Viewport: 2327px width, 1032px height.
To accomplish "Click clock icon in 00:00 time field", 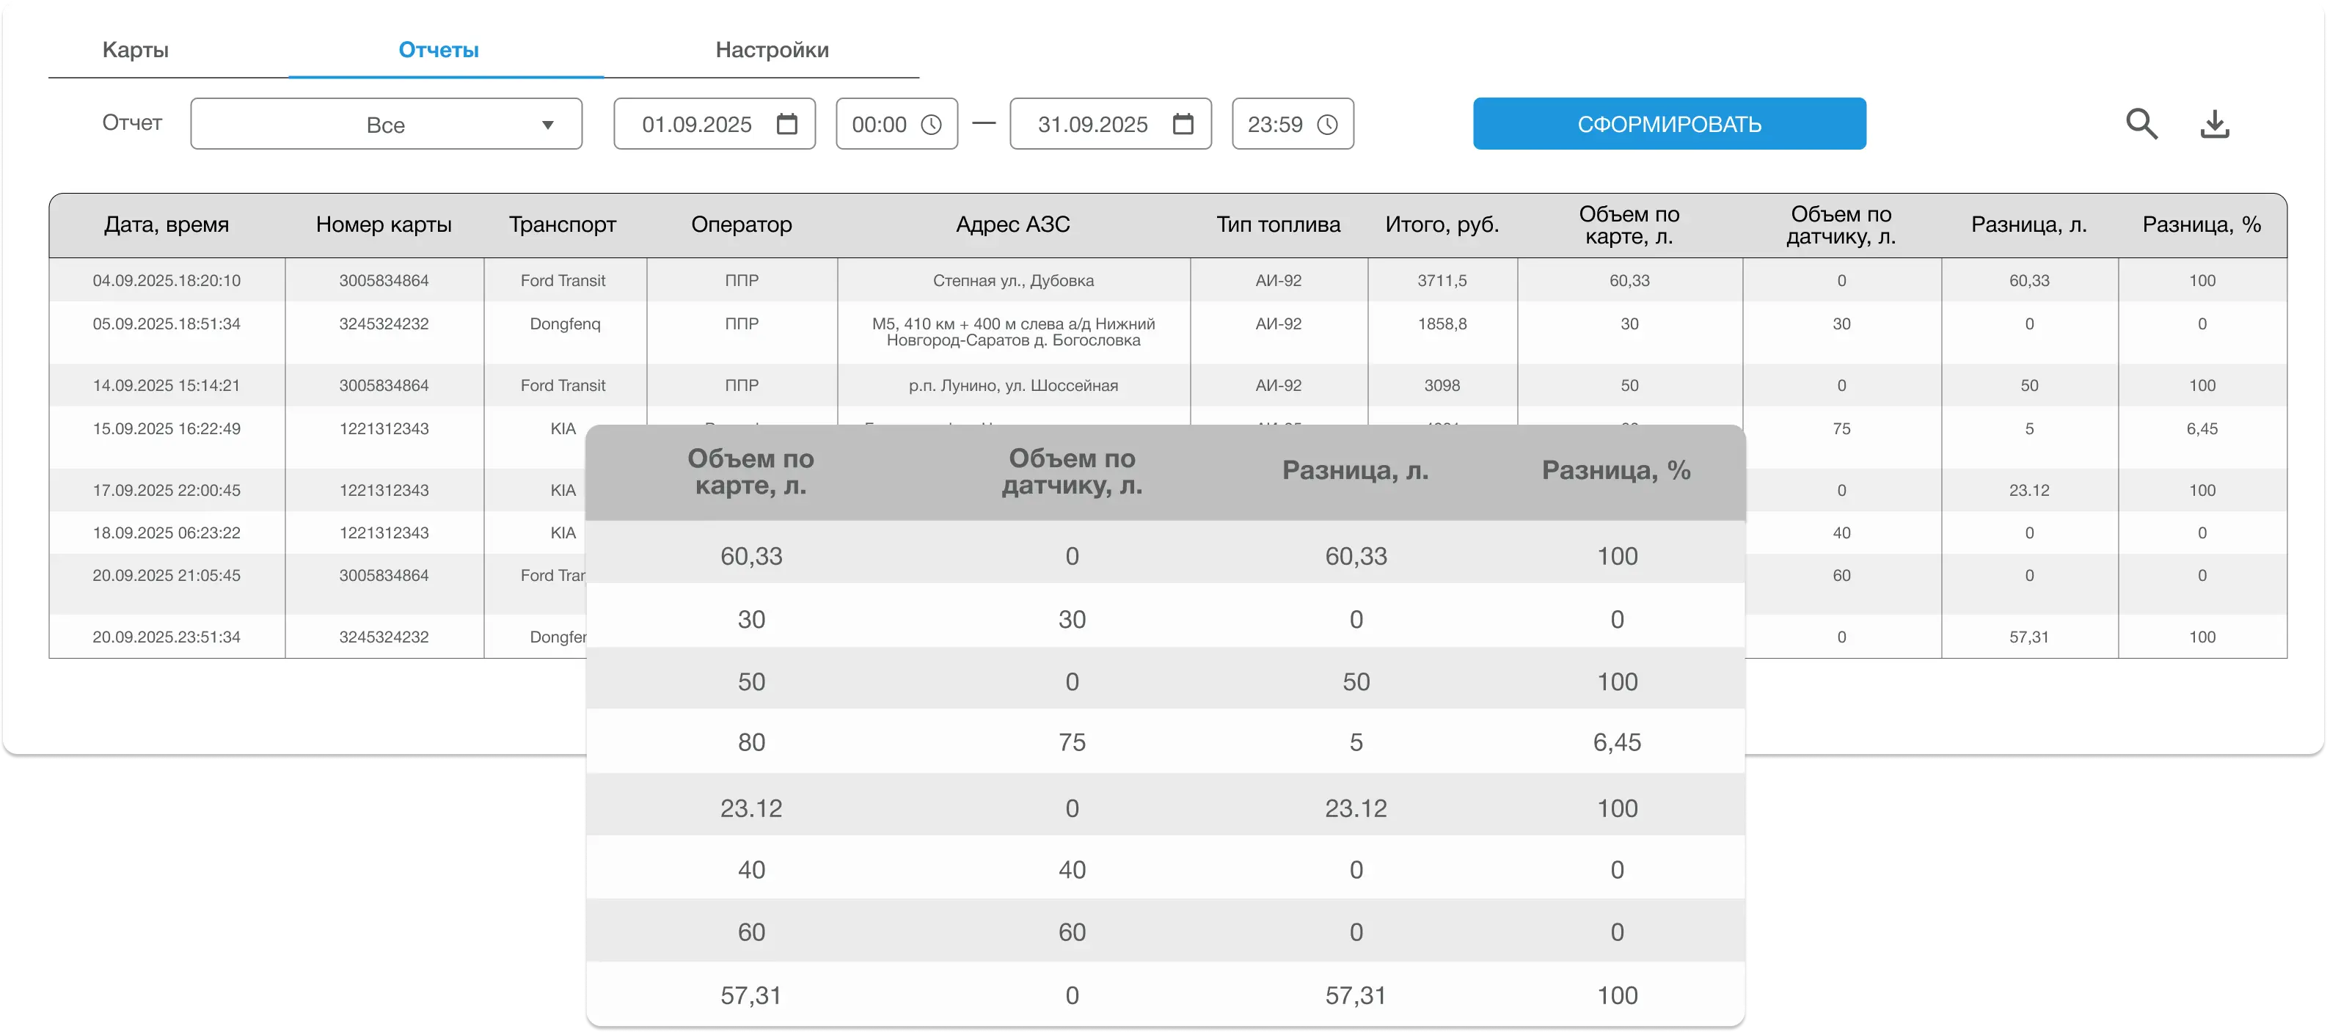I will (930, 125).
